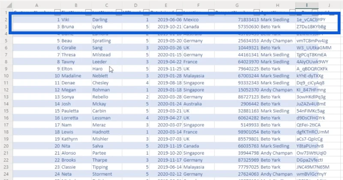Select column B header

[x=76, y=5]
